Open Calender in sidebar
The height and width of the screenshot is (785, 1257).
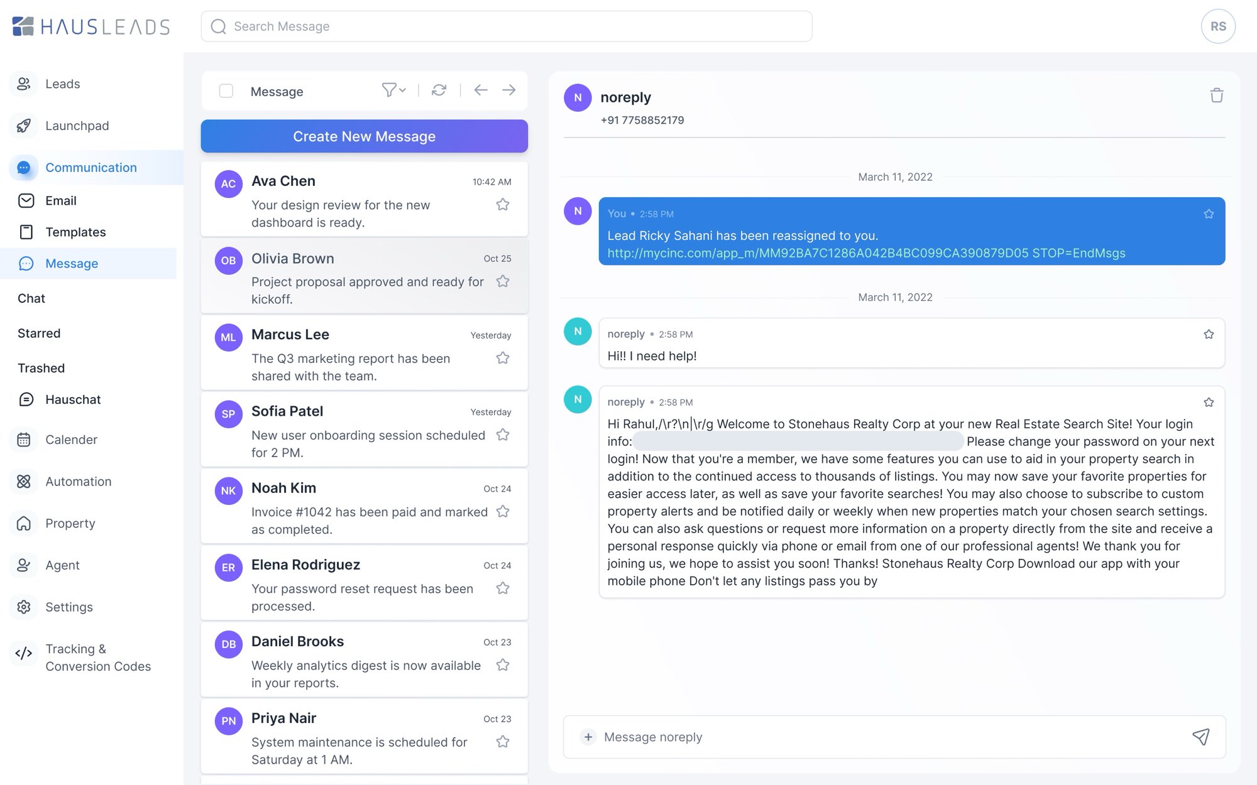tap(71, 440)
